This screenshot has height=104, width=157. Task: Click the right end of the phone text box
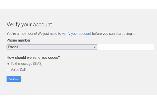[151, 47]
